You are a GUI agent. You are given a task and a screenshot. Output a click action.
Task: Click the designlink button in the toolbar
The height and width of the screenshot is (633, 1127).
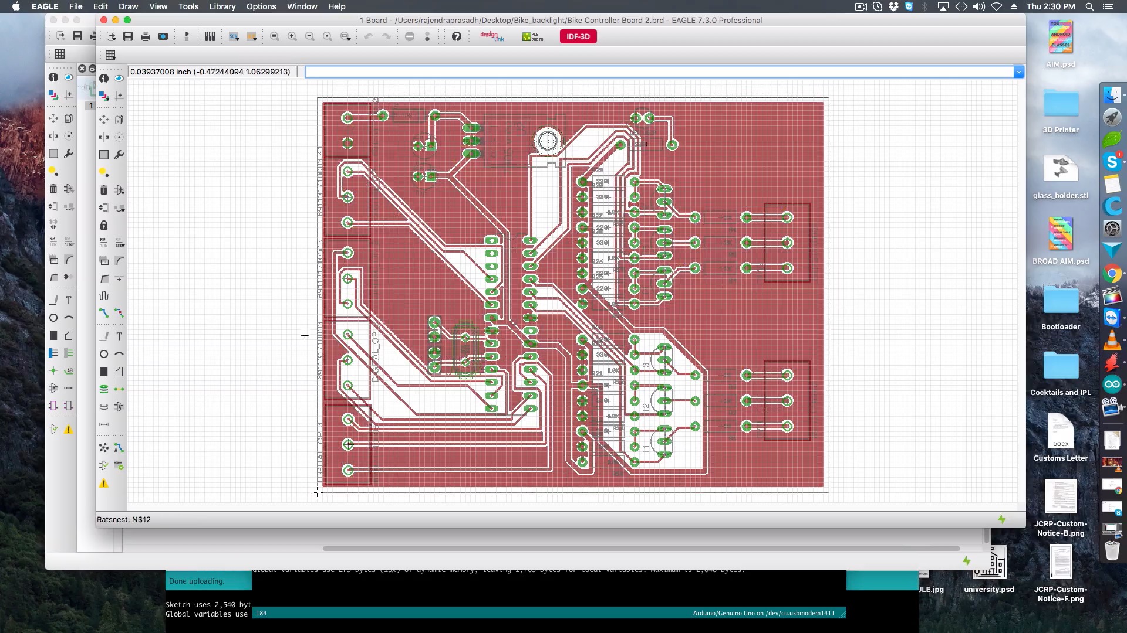pos(493,36)
